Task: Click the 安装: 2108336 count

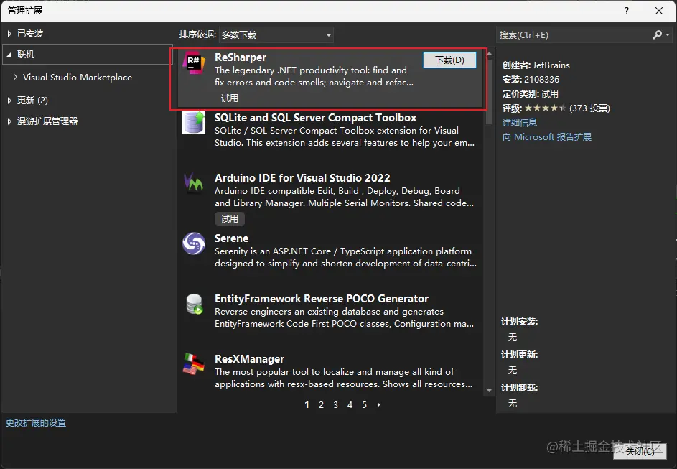Action: [531, 80]
